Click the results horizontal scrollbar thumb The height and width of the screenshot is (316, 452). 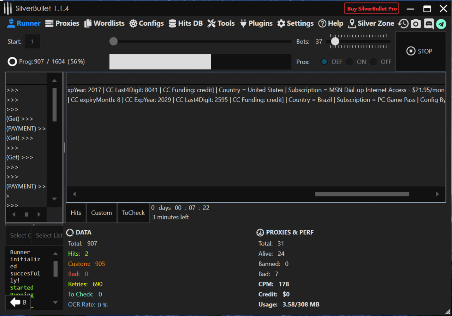point(362,194)
